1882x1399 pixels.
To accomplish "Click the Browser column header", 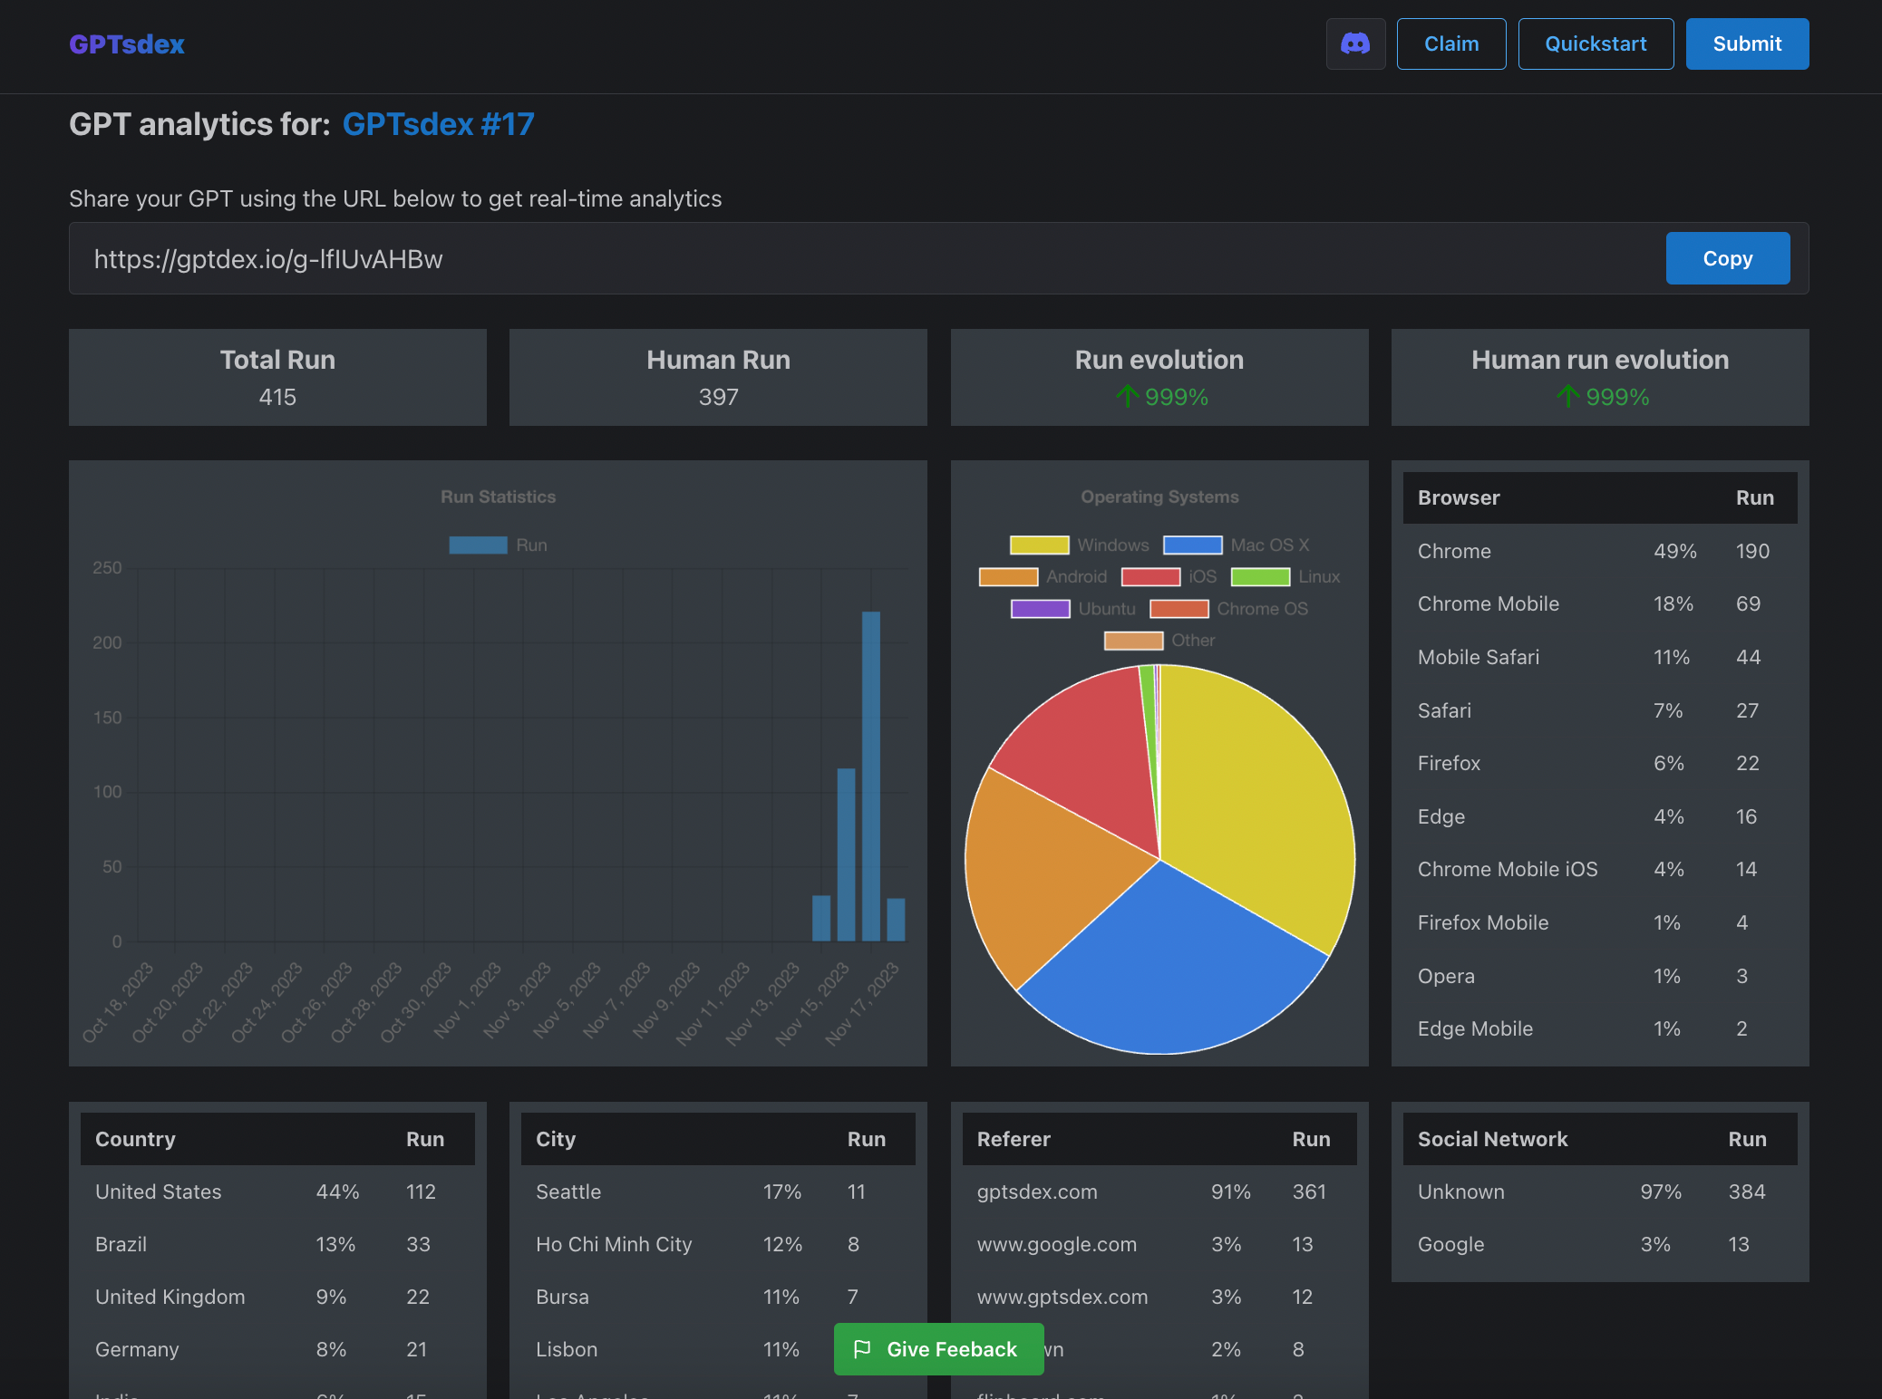I will [x=1459, y=497].
